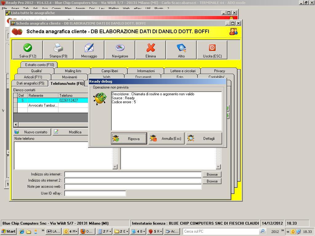This screenshot has width=315, height=236.
Task: Open the File menu
Action: 4,8
